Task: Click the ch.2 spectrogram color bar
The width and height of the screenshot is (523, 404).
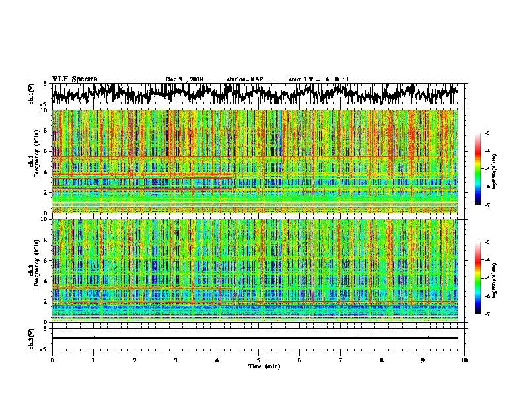Action: [x=477, y=278]
